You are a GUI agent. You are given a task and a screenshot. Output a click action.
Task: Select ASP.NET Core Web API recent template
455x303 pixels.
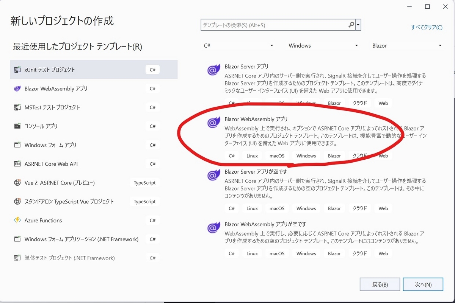[x=94, y=164]
